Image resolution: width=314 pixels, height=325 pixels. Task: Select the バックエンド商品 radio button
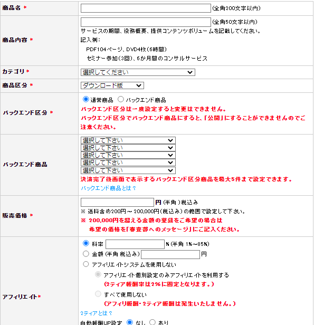pos(121,99)
